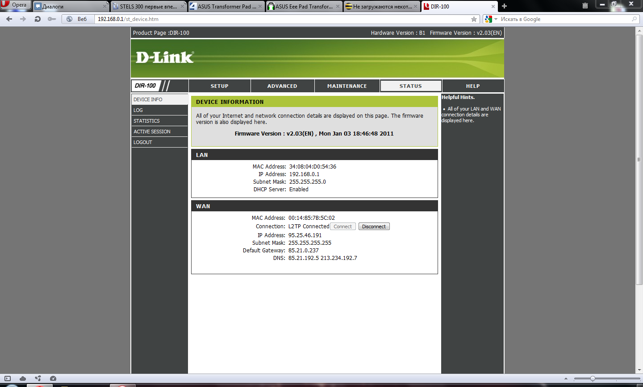Open a new tab with plus button
643x387 pixels.
coord(504,6)
